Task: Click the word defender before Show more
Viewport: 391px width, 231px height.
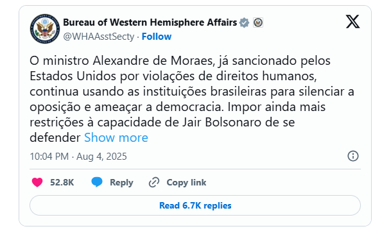Action: tap(55, 137)
